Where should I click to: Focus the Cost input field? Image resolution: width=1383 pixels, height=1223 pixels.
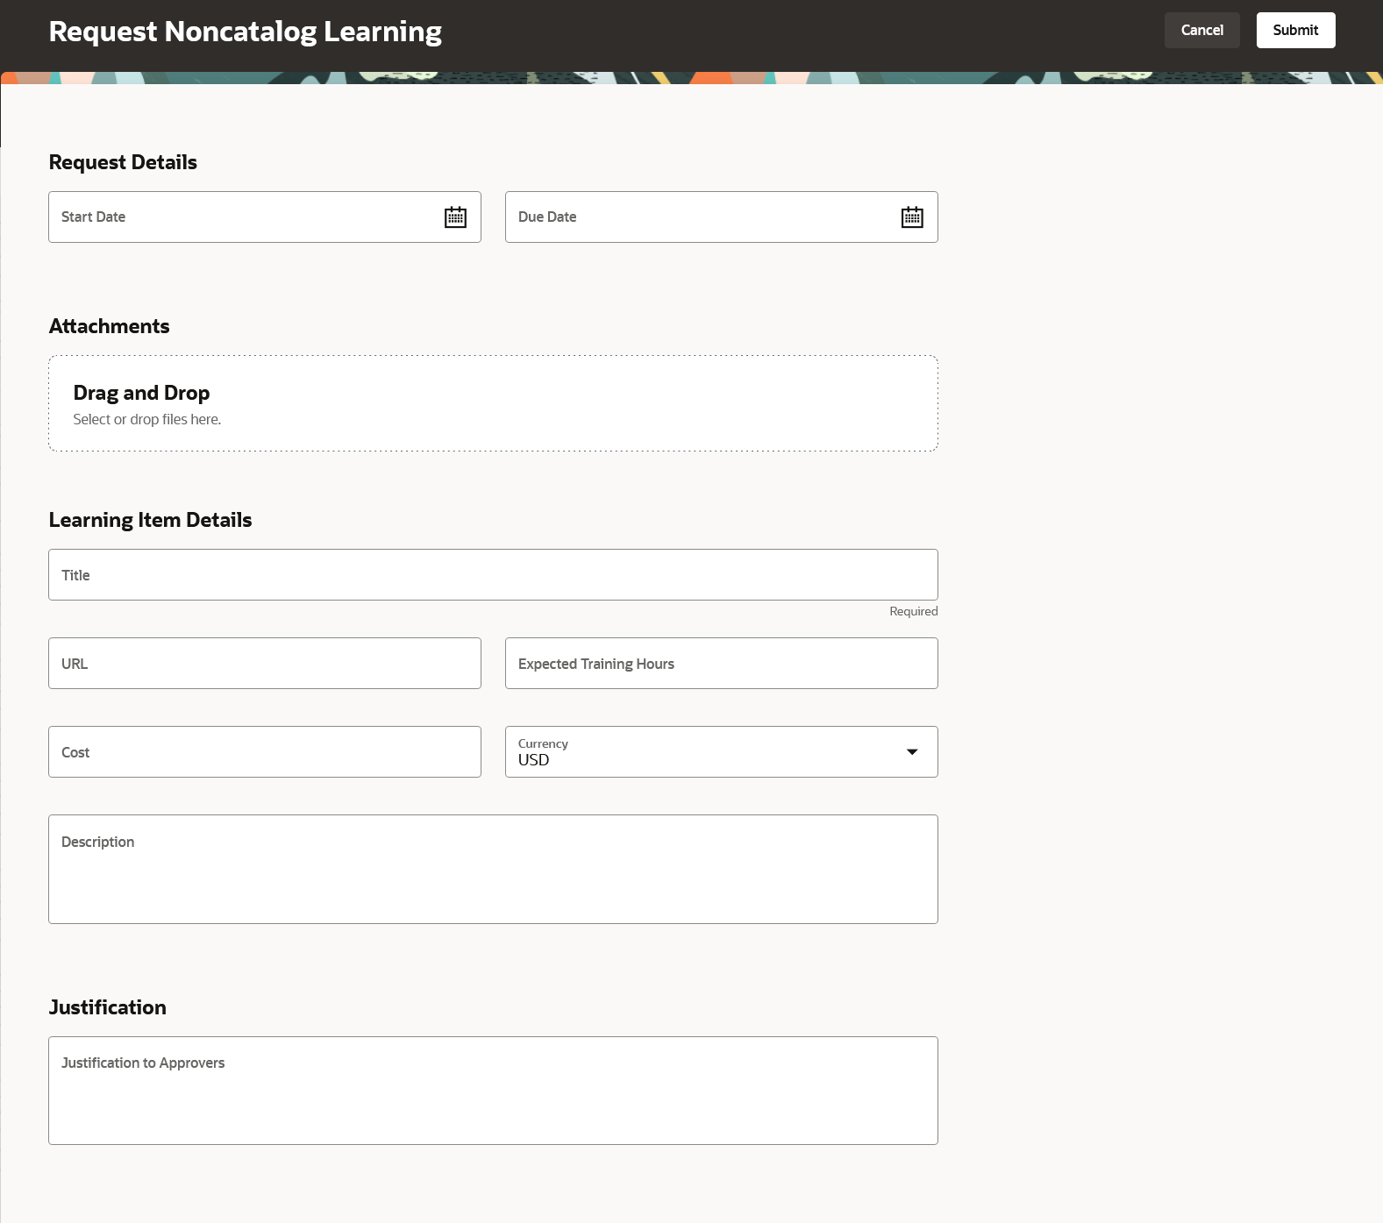pos(264,752)
